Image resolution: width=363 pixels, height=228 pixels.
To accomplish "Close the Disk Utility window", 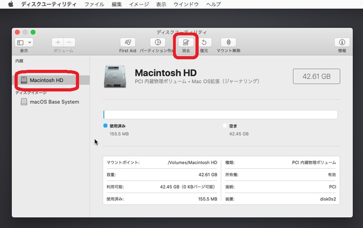I will pos(17,32).
